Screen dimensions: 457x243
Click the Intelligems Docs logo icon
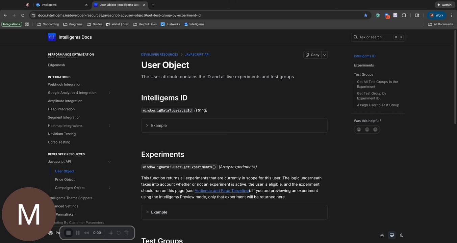(52, 37)
